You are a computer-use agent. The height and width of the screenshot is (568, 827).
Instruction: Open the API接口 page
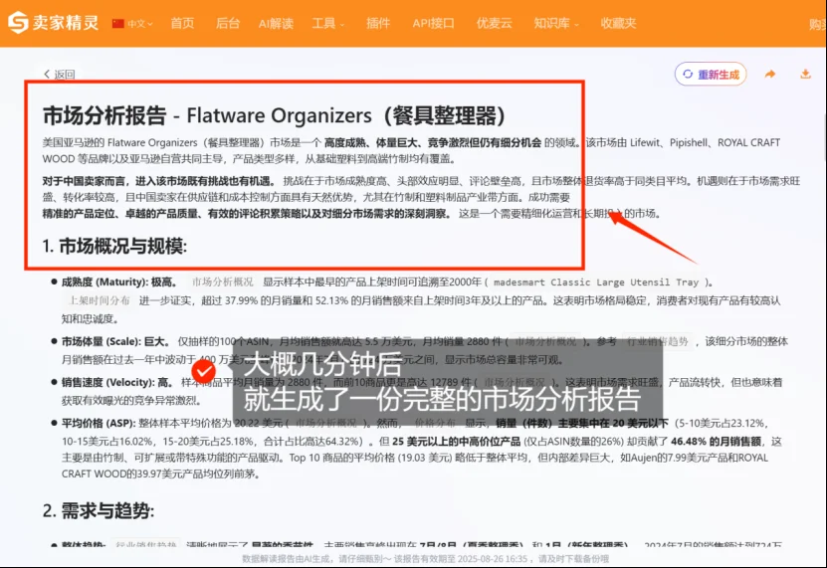tap(433, 23)
